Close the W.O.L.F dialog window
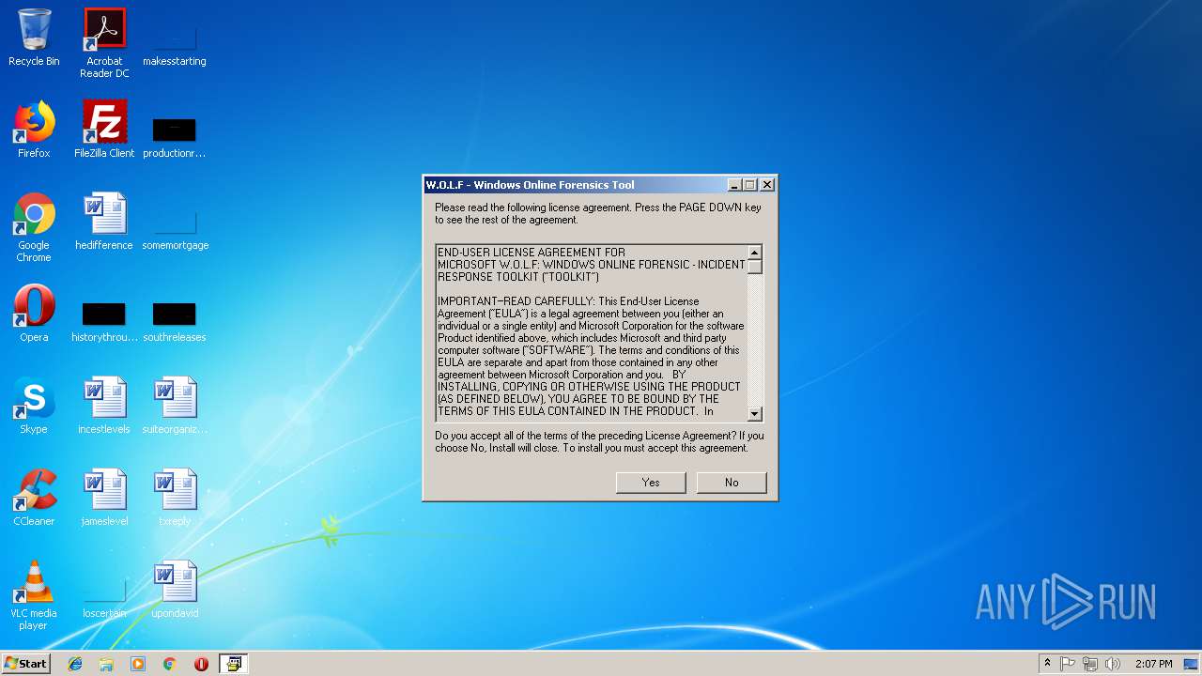Image resolution: width=1202 pixels, height=676 pixels. pyautogui.click(x=767, y=185)
